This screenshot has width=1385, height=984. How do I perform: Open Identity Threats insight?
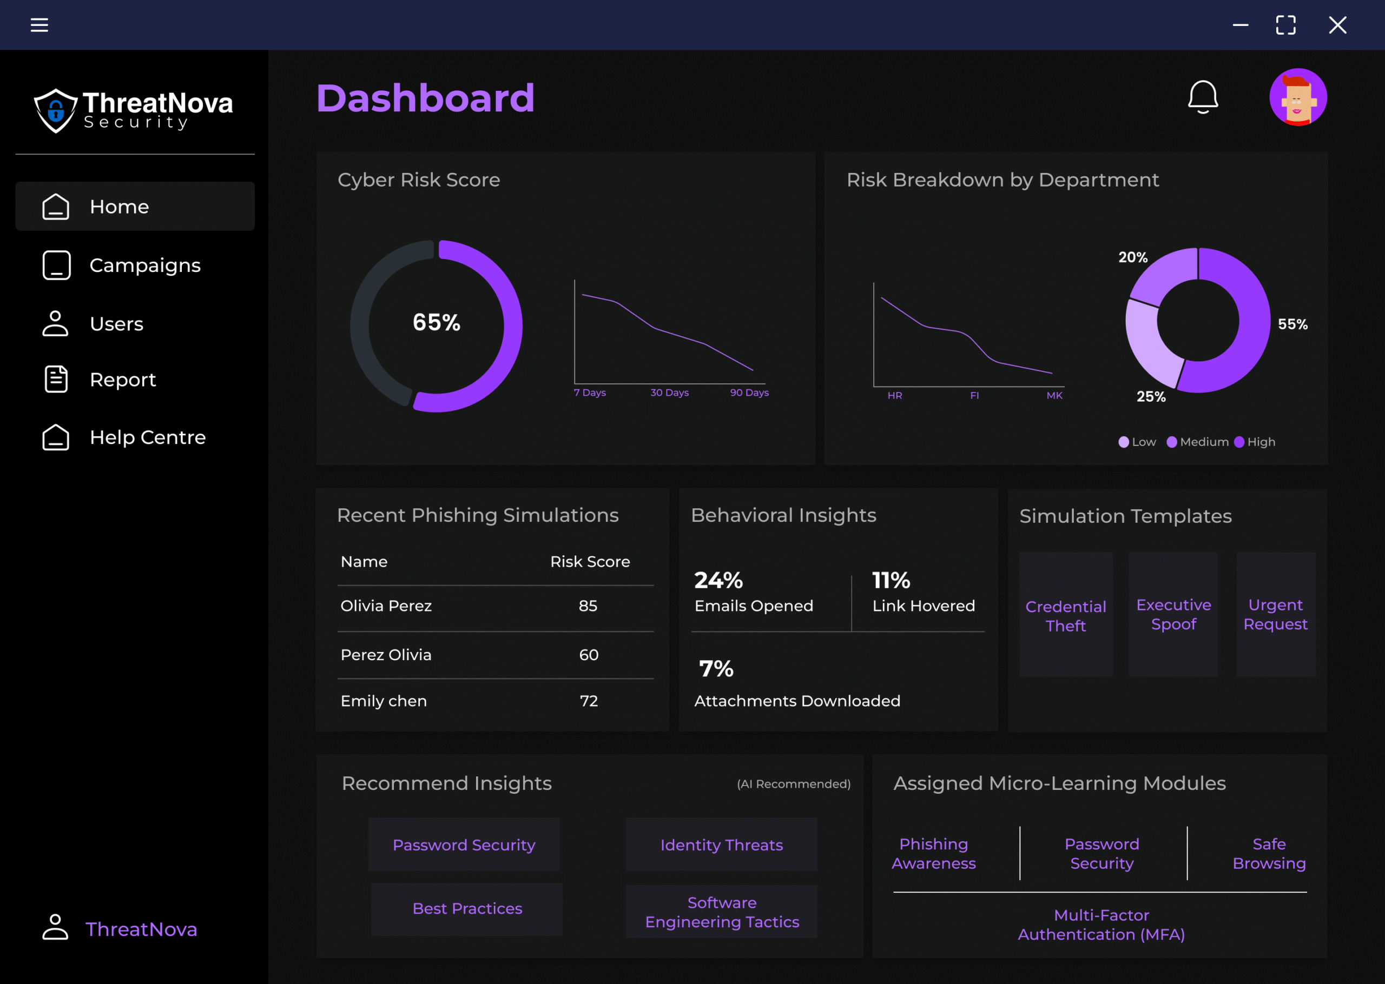[721, 844]
